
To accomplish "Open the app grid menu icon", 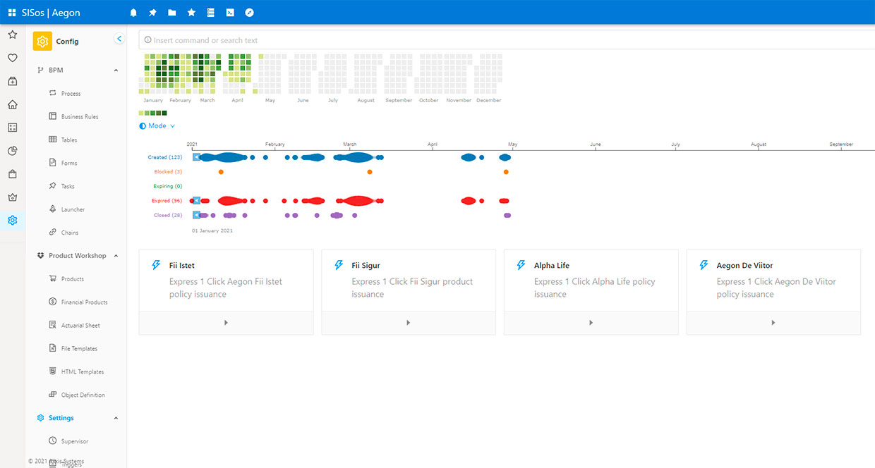I will [x=12, y=13].
